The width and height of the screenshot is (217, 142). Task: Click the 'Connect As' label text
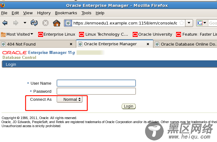tap(41, 100)
